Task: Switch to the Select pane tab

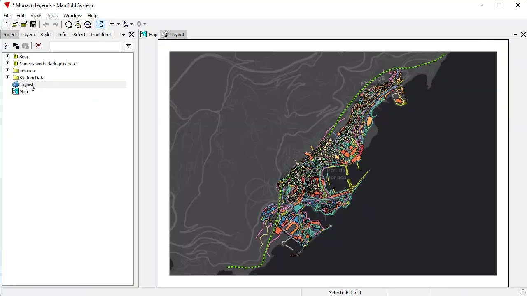Action: pos(79,35)
